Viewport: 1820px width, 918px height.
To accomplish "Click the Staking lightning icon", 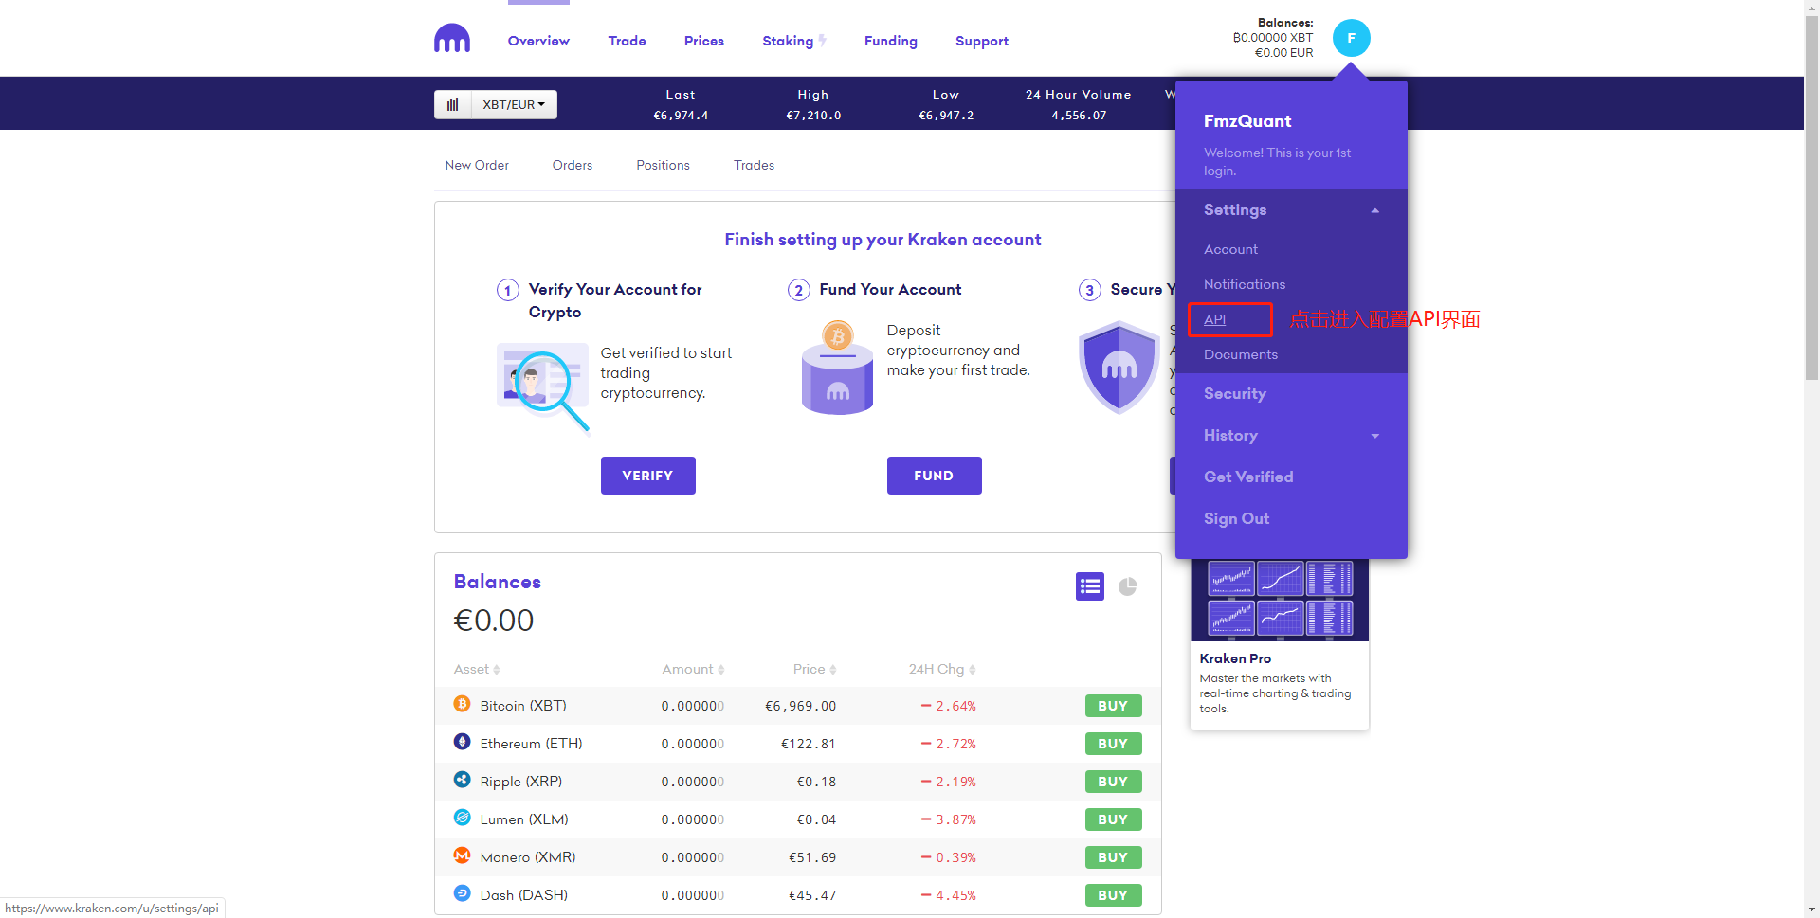I will click(x=822, y=41).
